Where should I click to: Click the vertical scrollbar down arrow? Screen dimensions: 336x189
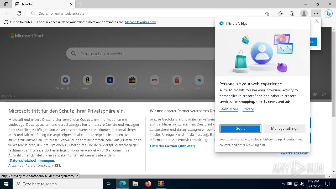[x=334, y=172]
